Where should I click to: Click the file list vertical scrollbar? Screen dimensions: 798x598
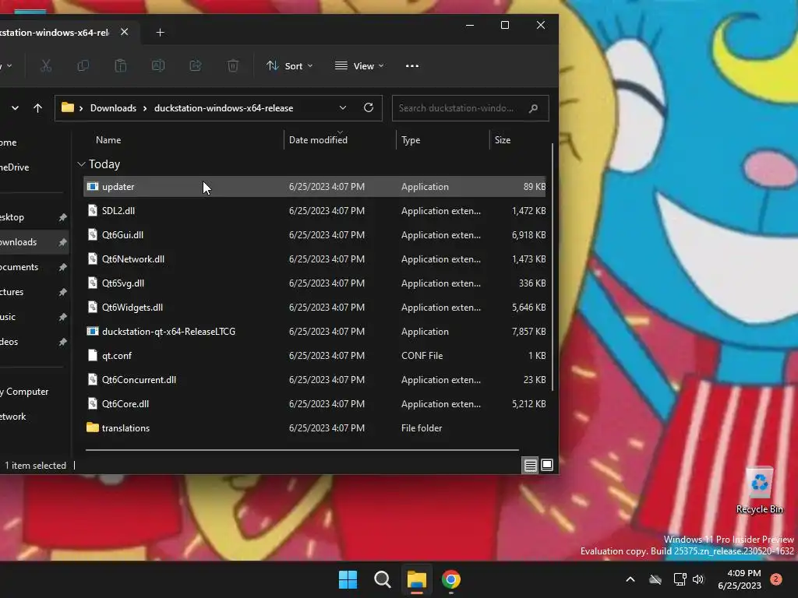coord(553,267)
